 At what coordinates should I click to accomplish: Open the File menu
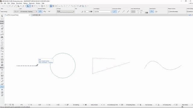click(x=2, y=3)
